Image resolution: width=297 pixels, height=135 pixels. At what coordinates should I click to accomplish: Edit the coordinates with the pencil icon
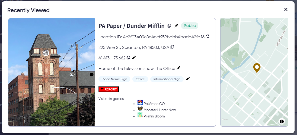pyautogui.click(x=134, y=57)
